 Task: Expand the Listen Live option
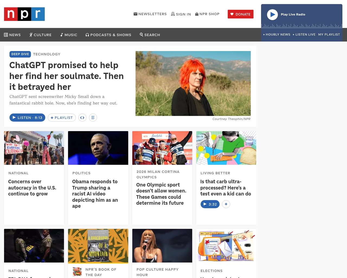(304, 34)
